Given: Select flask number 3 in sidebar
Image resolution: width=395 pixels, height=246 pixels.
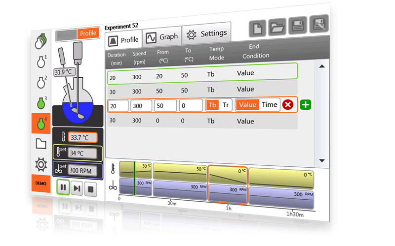Looking at the screenshot, I should pos(41,103).
